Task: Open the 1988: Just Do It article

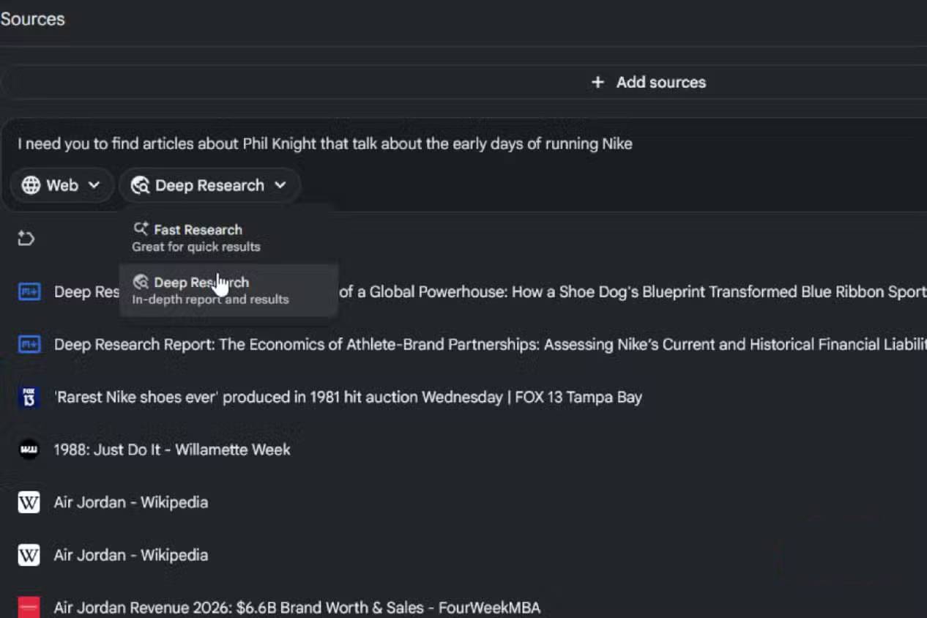Action: tap(172, 450)
